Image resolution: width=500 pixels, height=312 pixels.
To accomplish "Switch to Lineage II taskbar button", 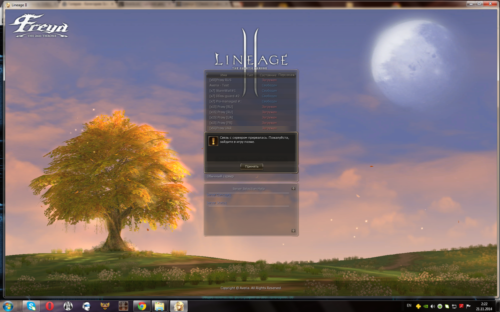I will coord(178,306).
